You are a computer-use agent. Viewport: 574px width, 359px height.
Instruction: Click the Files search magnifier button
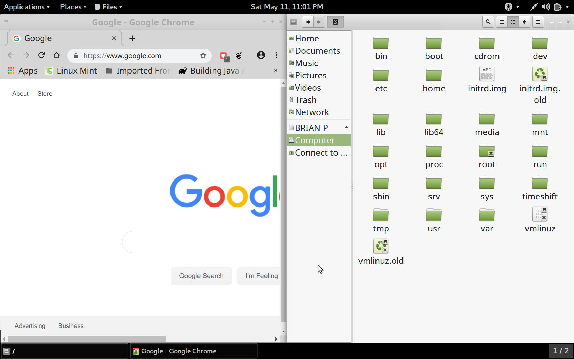click(x=488, y=22)
